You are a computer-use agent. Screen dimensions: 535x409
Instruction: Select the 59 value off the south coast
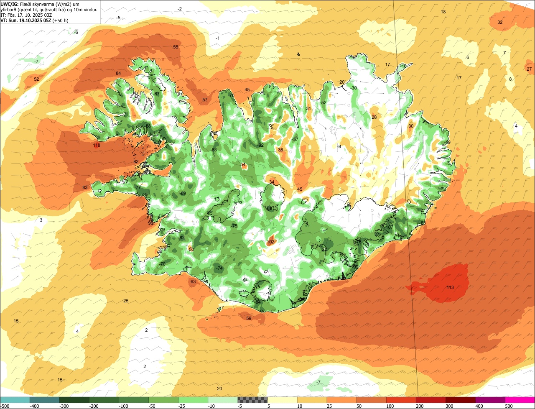pyautogui.click(x=249, y=318)
